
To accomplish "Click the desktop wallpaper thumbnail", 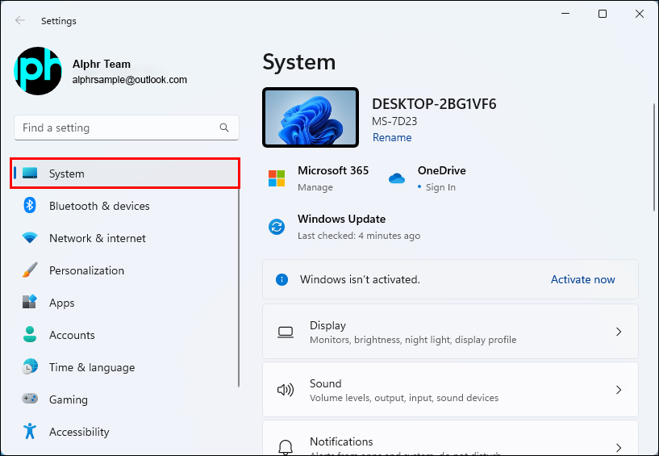I will (x=311, y=117).
